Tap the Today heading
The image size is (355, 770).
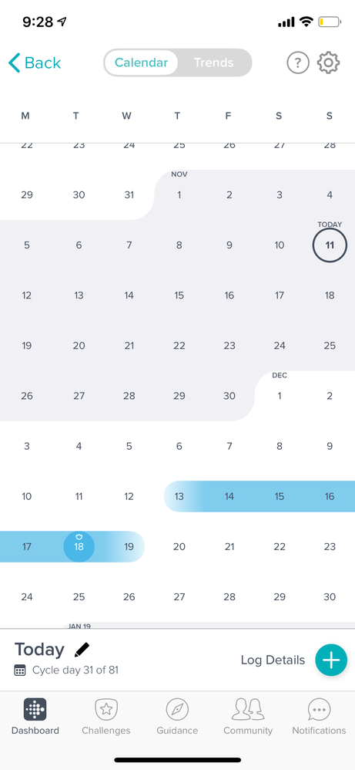point(39,649)
